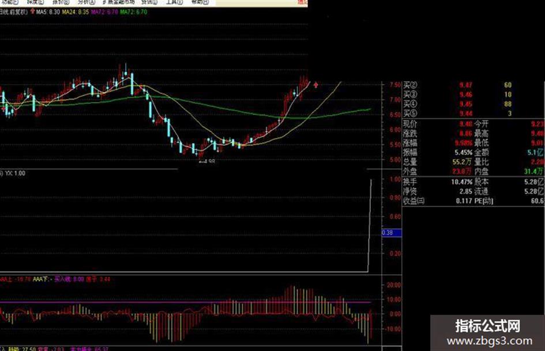The image size is (545, 351).
Task: Click the 换手 value 10.47%
Action: pos(462,182)
